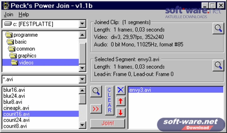Image resolution: width=227 pixels, height=133 pixels.
Task: Select blur24.avi in the file list
Action: point(41,96)
